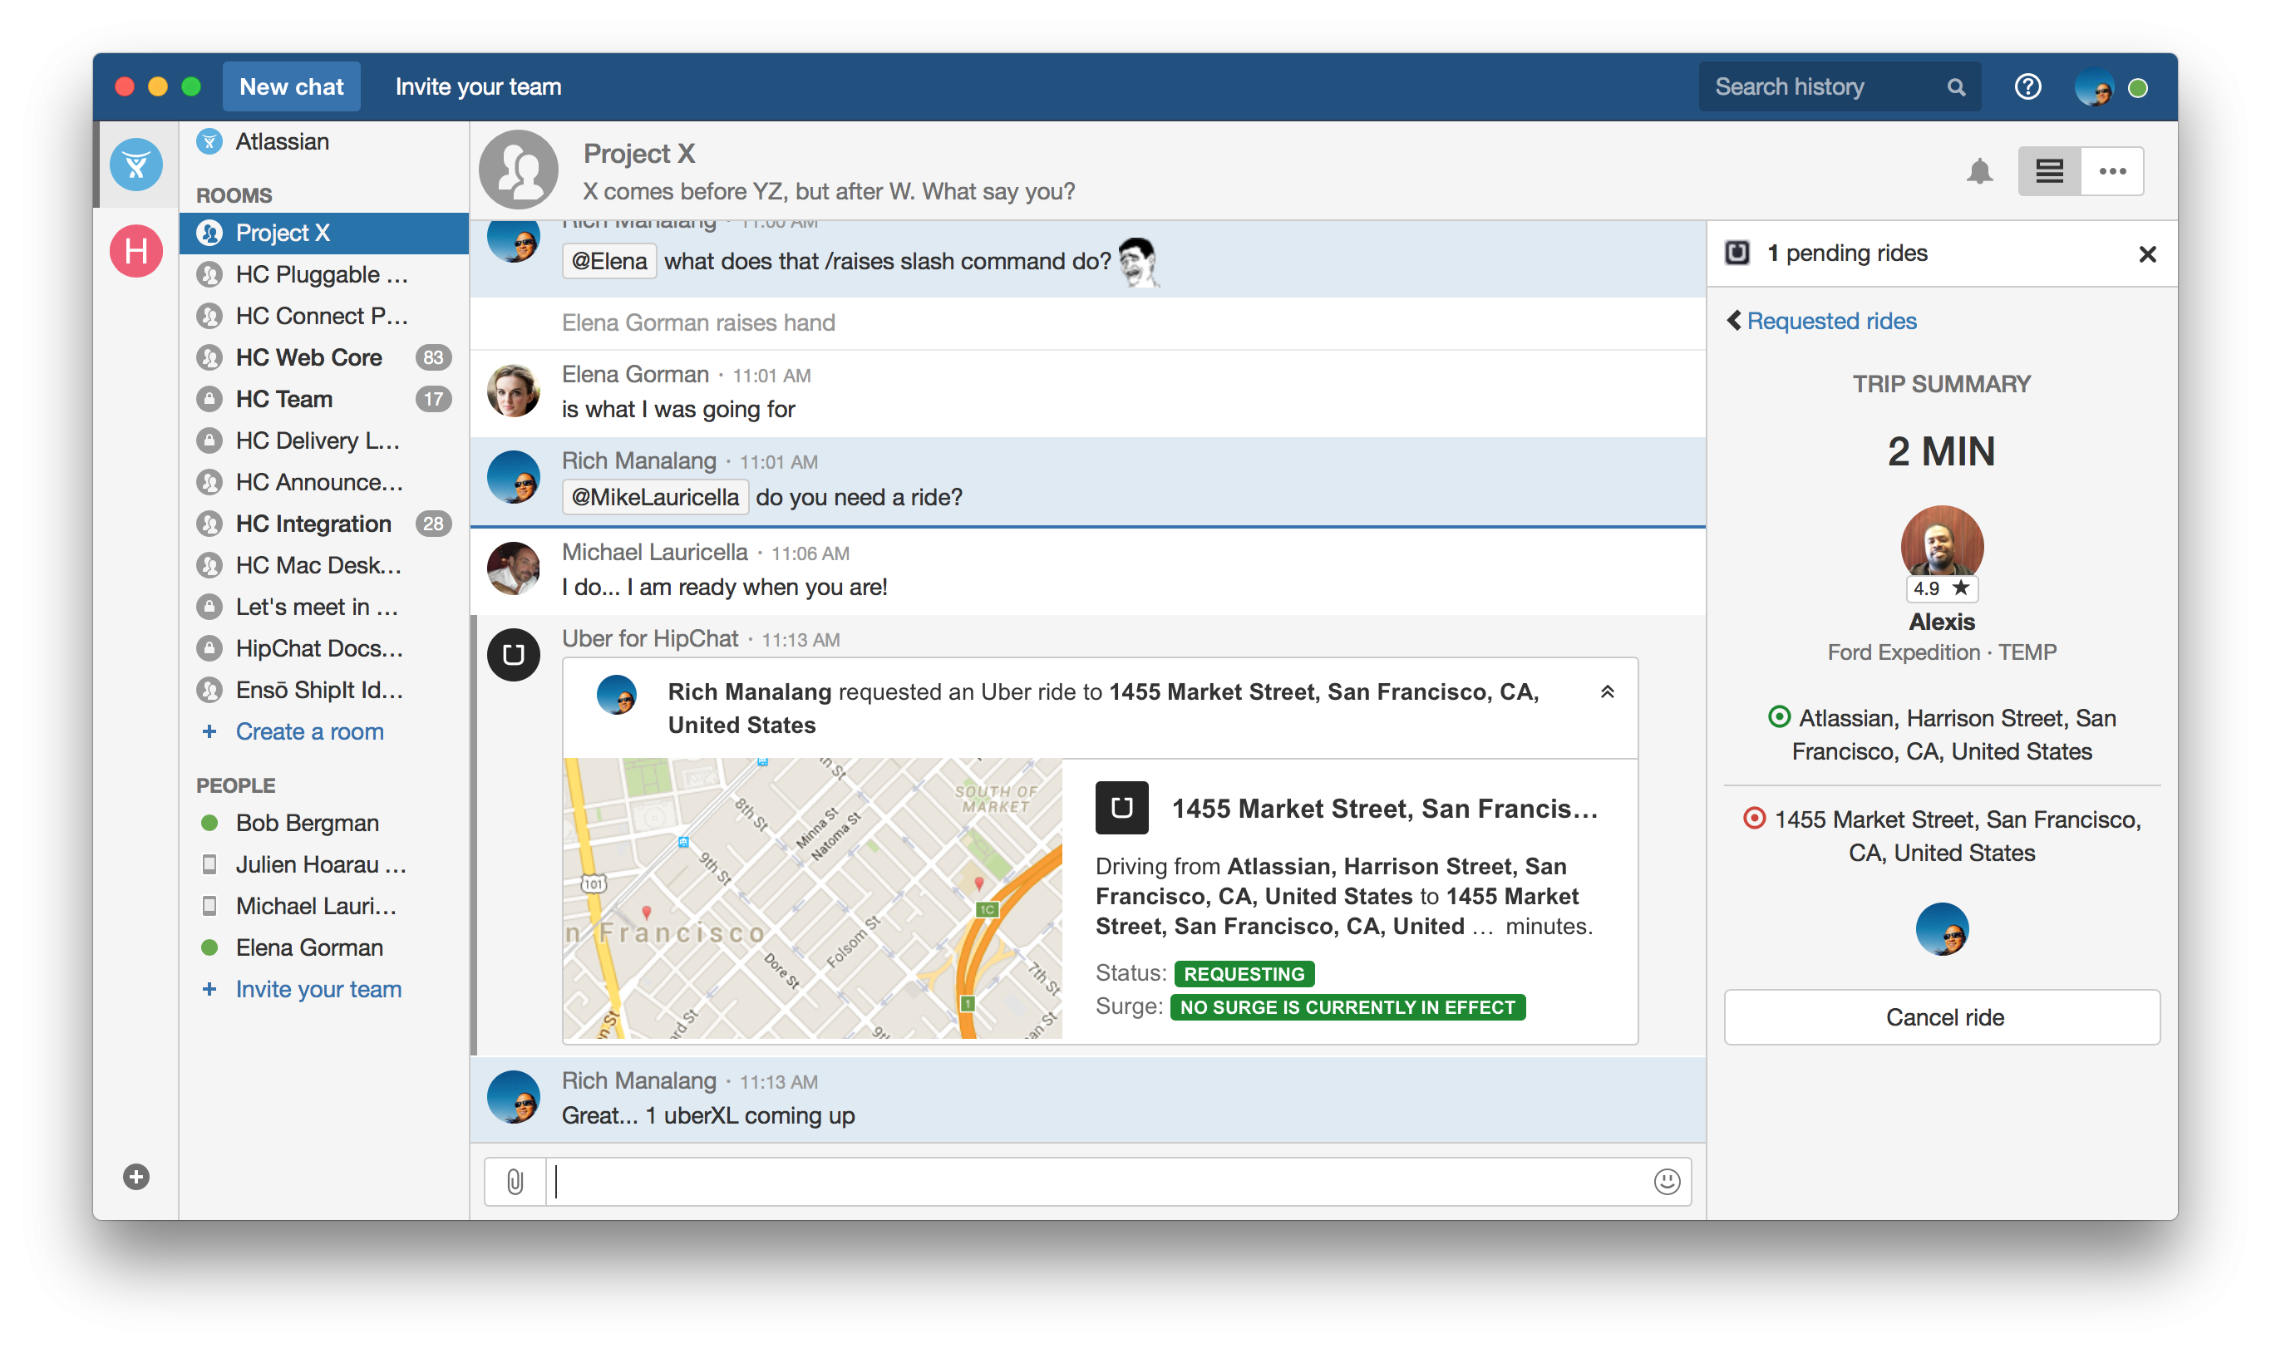
Task: Click the 28 unread badge on HC Integration
Action: tap(433, 524)
